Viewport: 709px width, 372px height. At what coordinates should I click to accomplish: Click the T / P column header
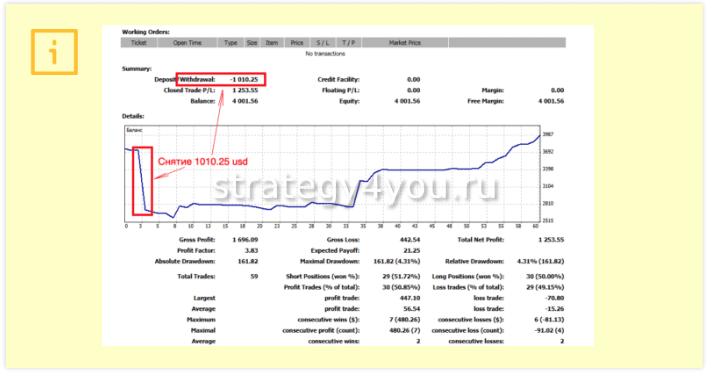pyautogui.click(x=349, y=43)
